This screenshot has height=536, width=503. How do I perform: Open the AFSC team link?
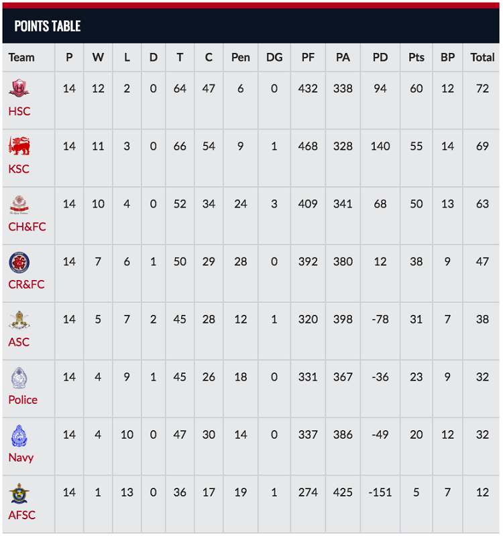[x=22, y=515]
